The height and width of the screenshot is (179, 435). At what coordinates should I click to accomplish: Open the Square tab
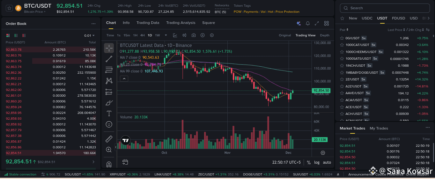click(209, 23)
